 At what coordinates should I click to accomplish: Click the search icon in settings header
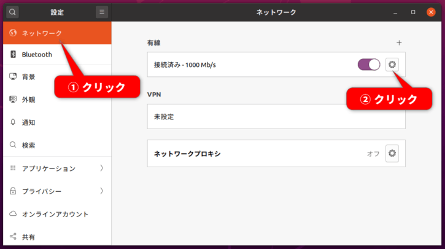(x=12, y=12)
